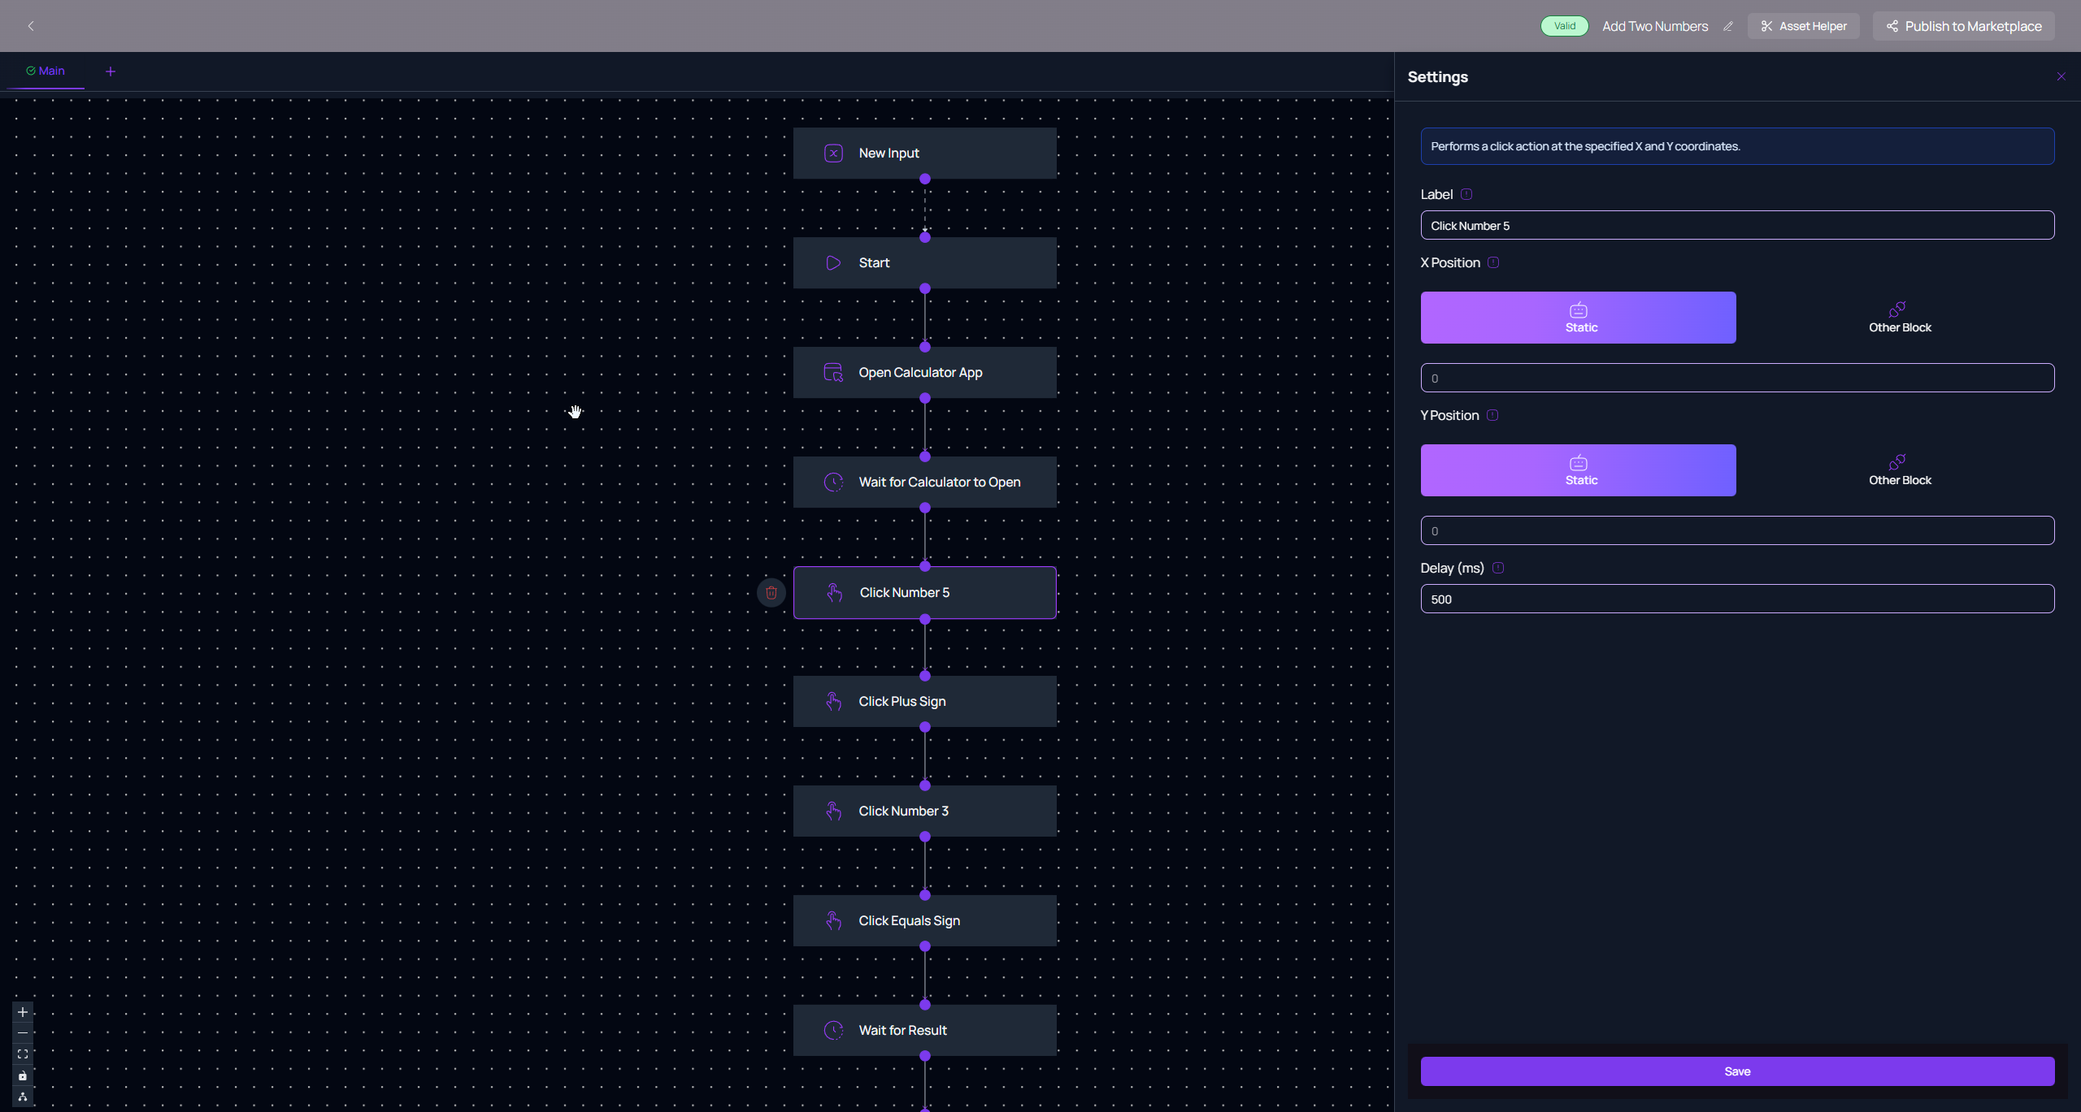The image size is (2081, 1112).
Task: Click the back arrow at top left
Action: [31, 26]
